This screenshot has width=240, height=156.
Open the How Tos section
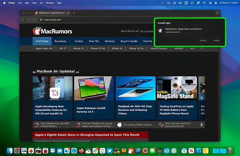point(94,41)
